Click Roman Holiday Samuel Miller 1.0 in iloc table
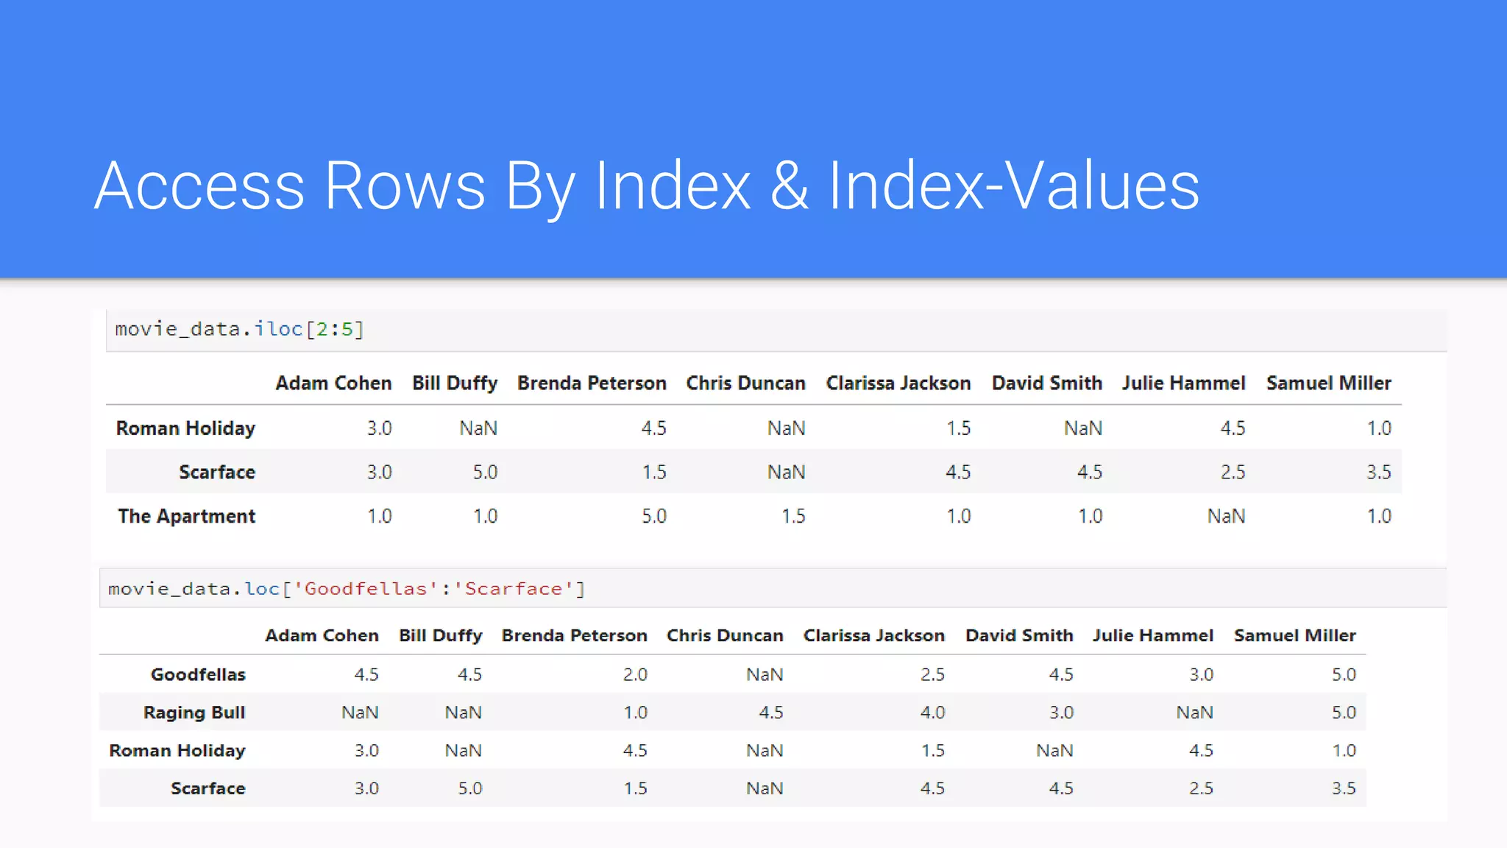 [1380, 428]
